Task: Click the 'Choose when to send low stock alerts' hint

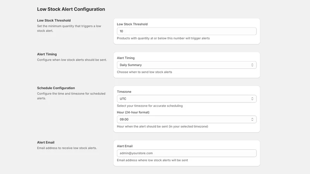Action: pyautogui.click(x=144, y=72)
